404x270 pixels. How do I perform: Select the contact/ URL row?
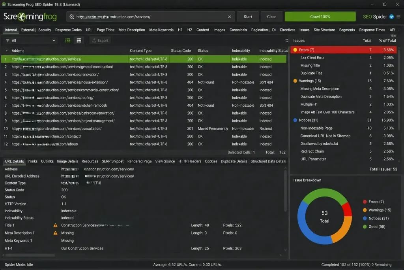(144, 136)
